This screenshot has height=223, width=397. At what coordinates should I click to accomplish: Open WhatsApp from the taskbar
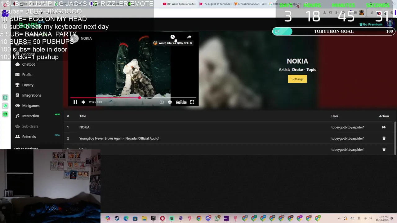tap(217, 218)
